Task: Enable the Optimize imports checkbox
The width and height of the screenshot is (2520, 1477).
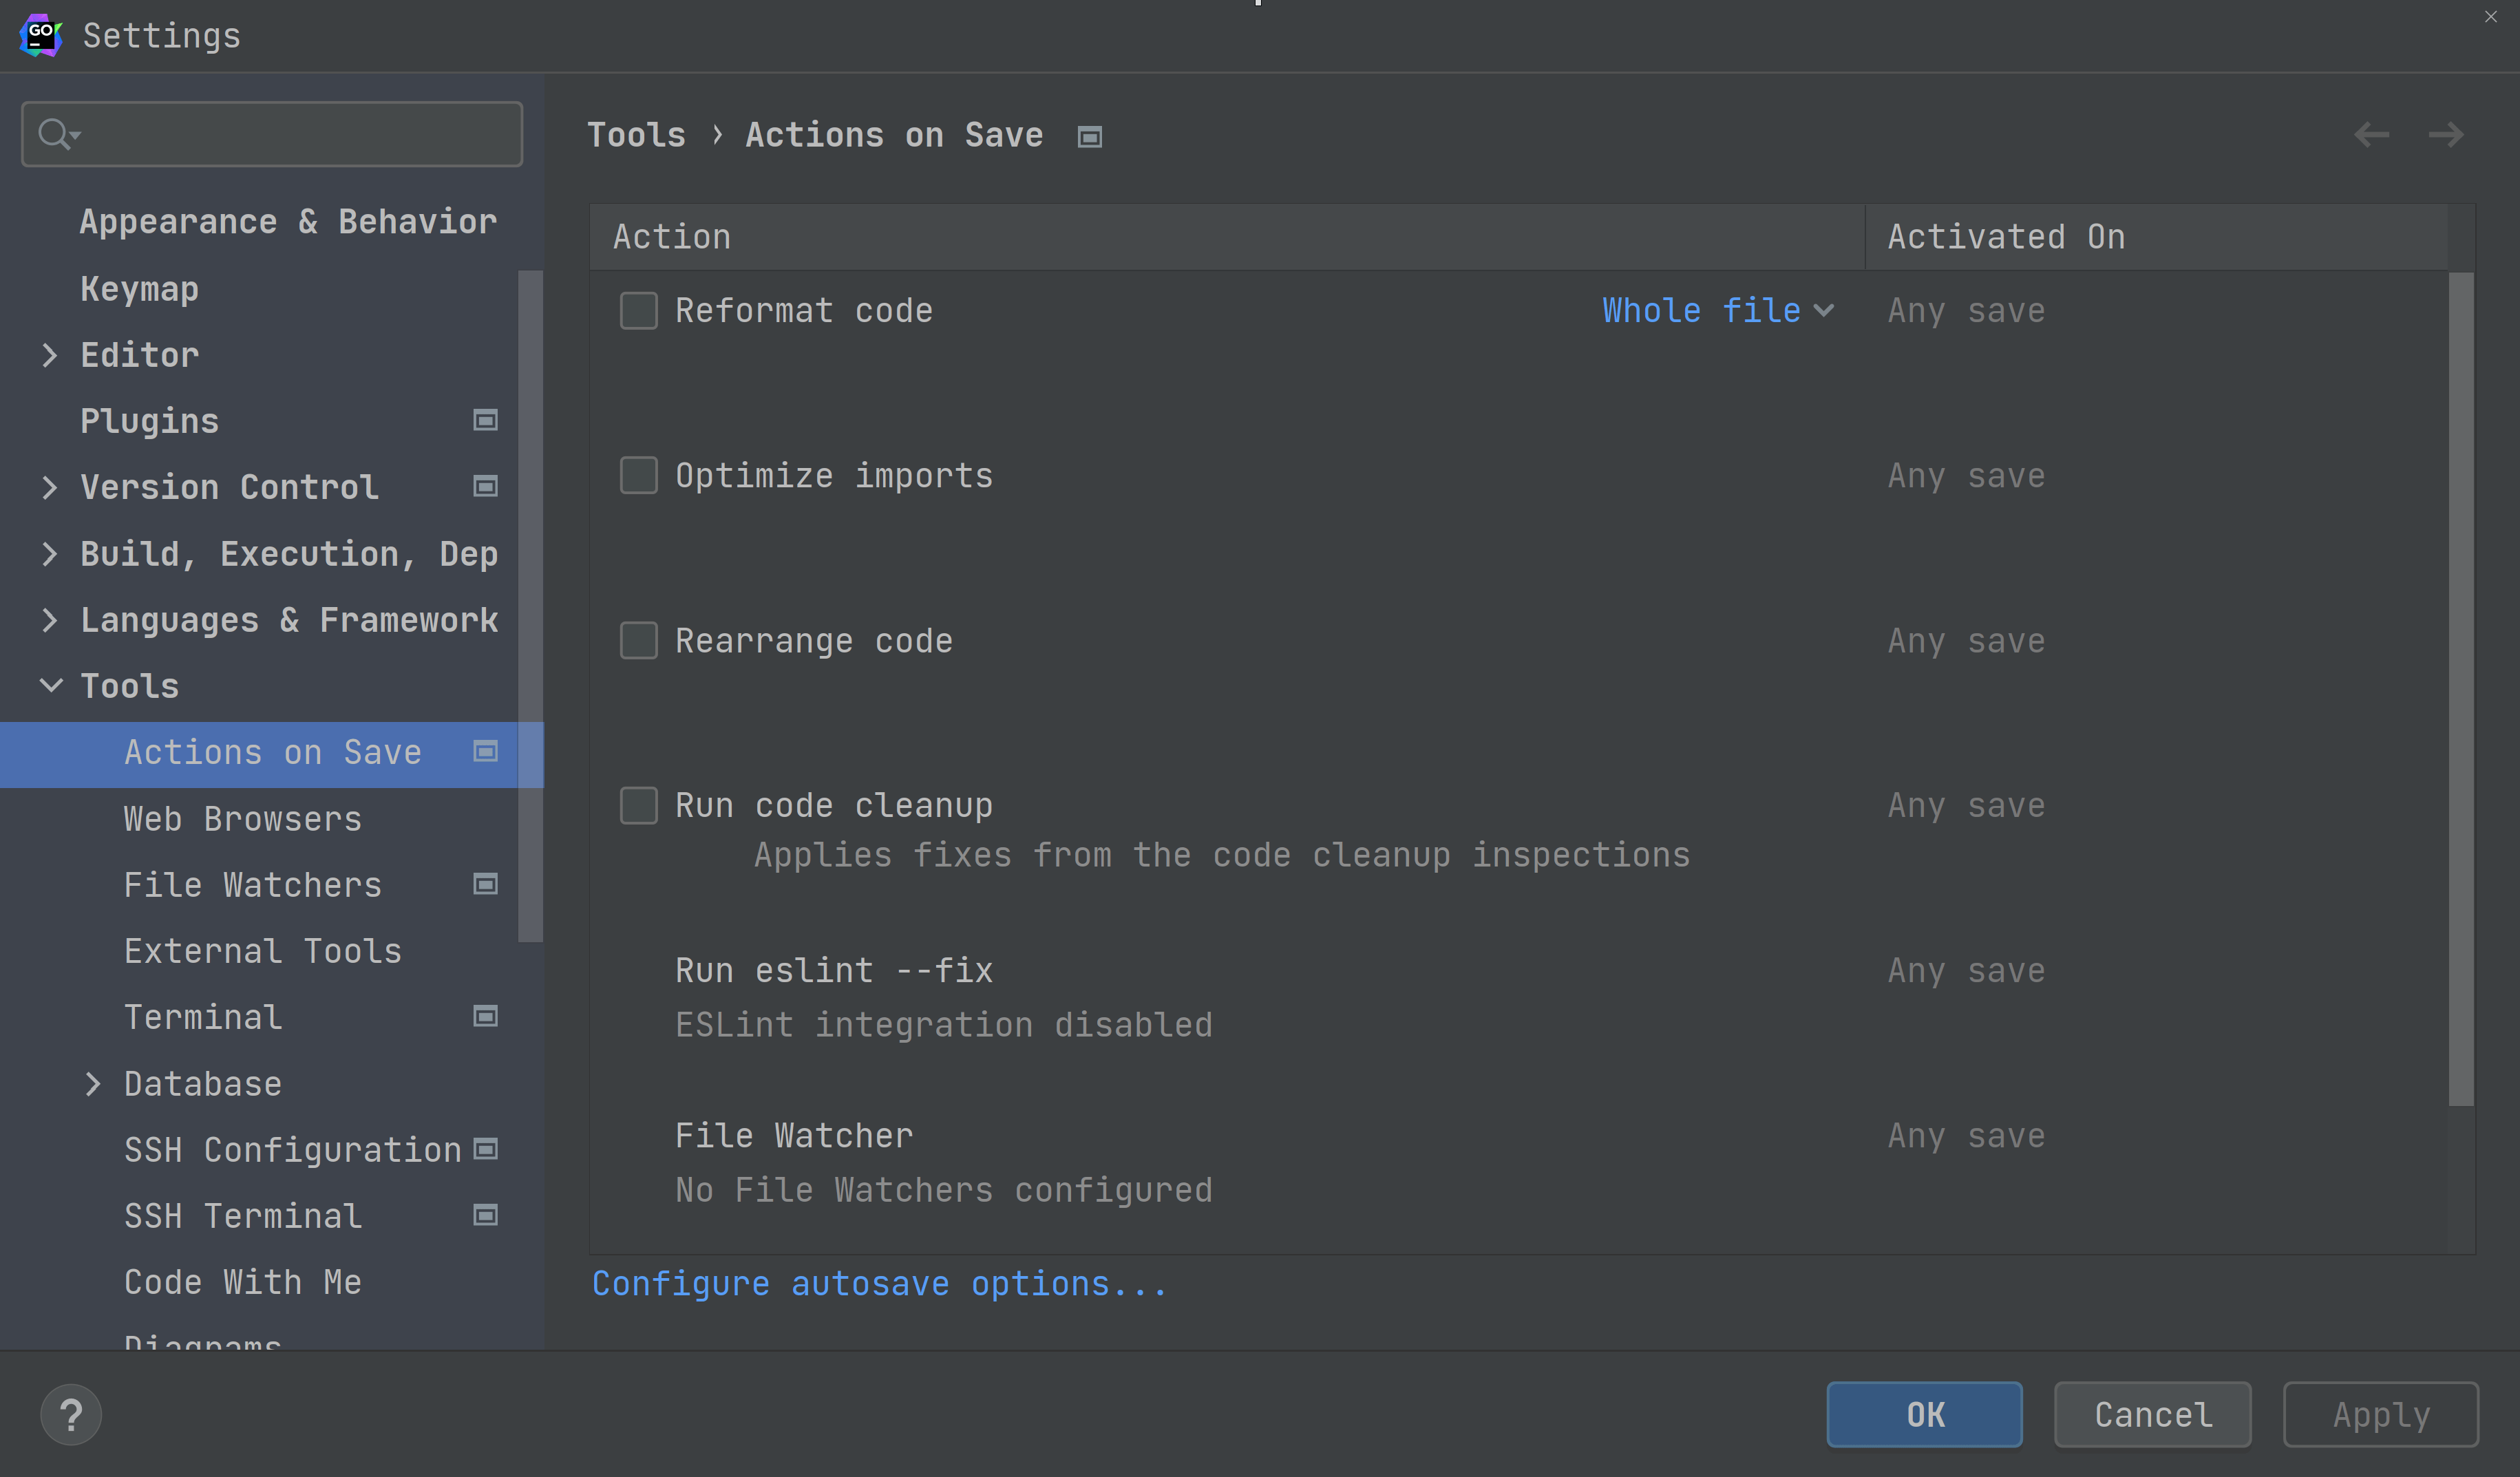Action: pyautogui.click(x=638, y=475)
